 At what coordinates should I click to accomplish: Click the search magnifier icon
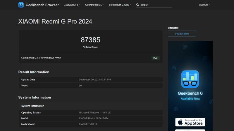[x=137, y=5]
